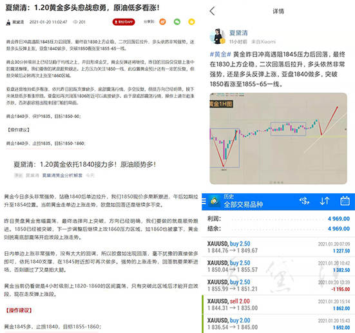Click the 夏黛清 username in the post
Screen dimensions: 355x333
[238, 33]
